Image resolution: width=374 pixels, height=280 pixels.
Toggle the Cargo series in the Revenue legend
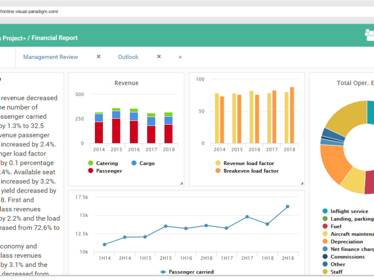tap(135, 163)
